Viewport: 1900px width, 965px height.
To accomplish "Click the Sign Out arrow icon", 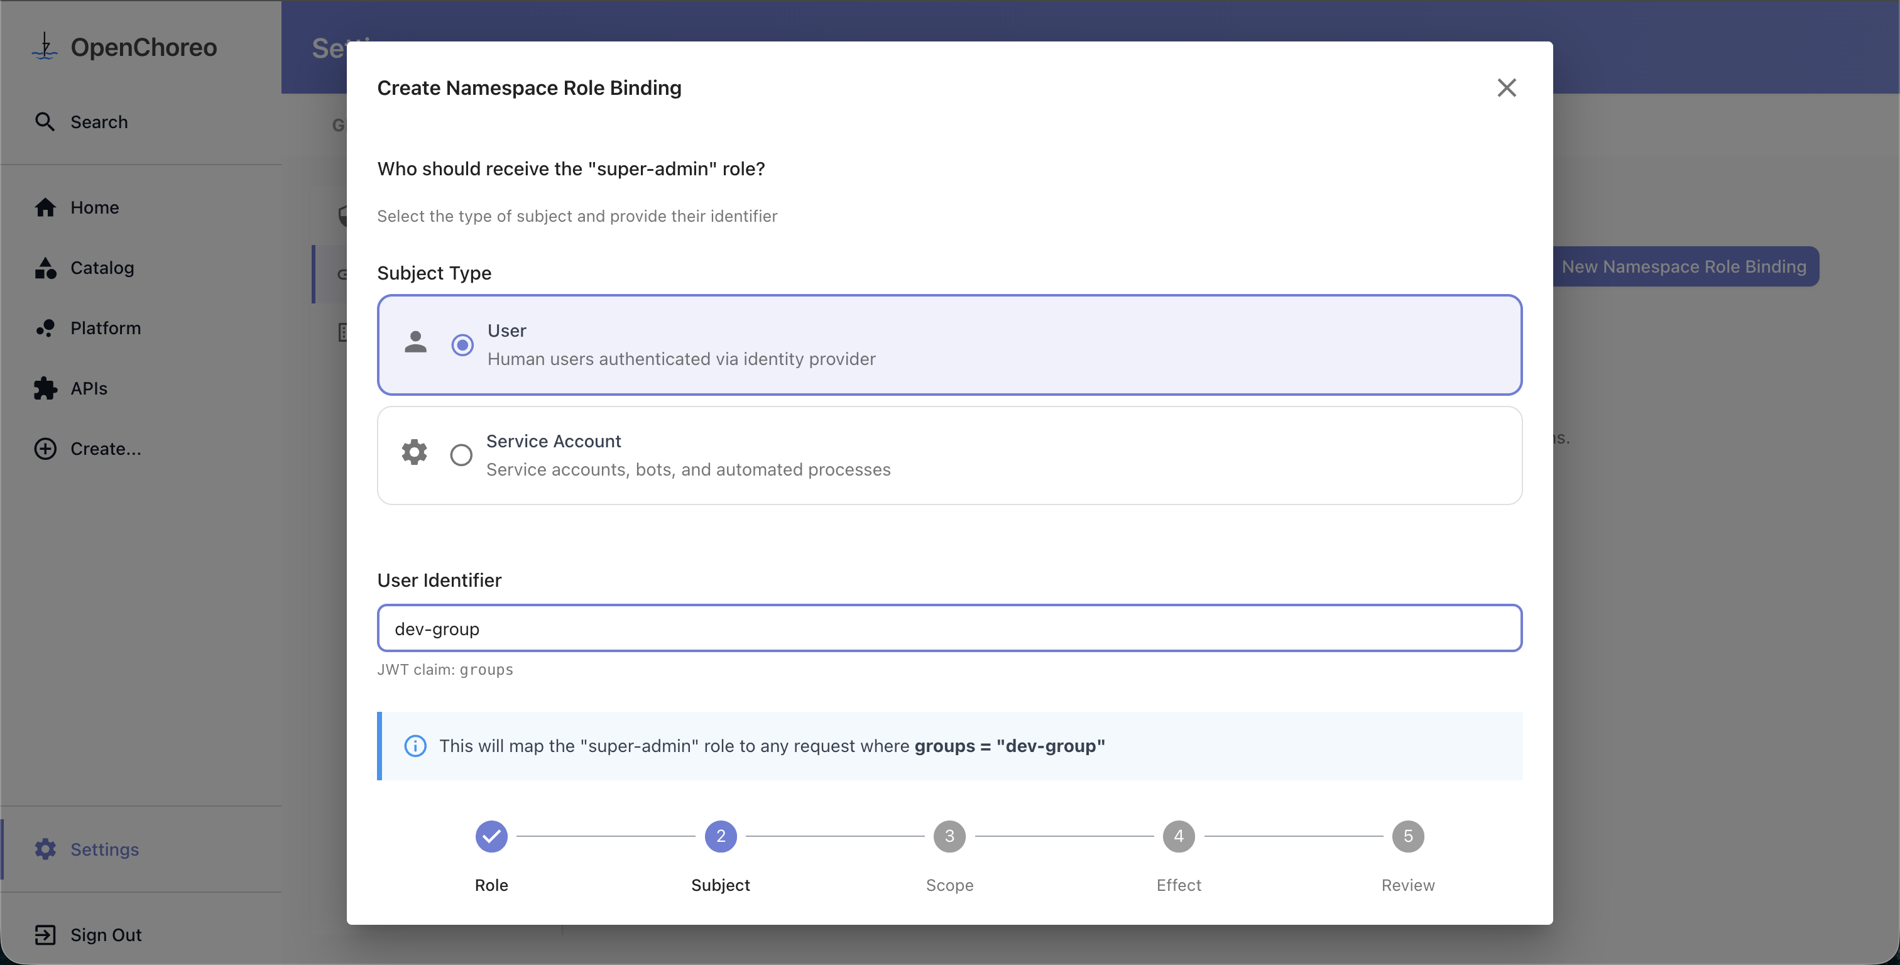I will click(x=45, y=935).
